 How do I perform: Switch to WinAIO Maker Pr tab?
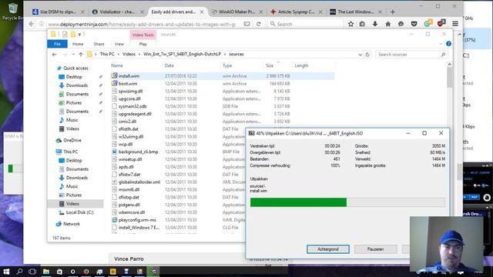pos(237,12)
